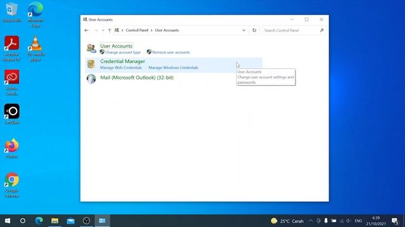The width and height of the screenshot is (405, 227).
Task: Focus the Search Control Panel field
Action: pyautogui.click(x=291, y=30)
